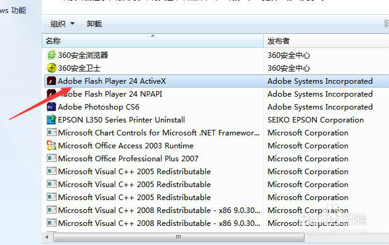Click the Adobe Flash Player 24 ActiveX icon

[x=52, y=81]
